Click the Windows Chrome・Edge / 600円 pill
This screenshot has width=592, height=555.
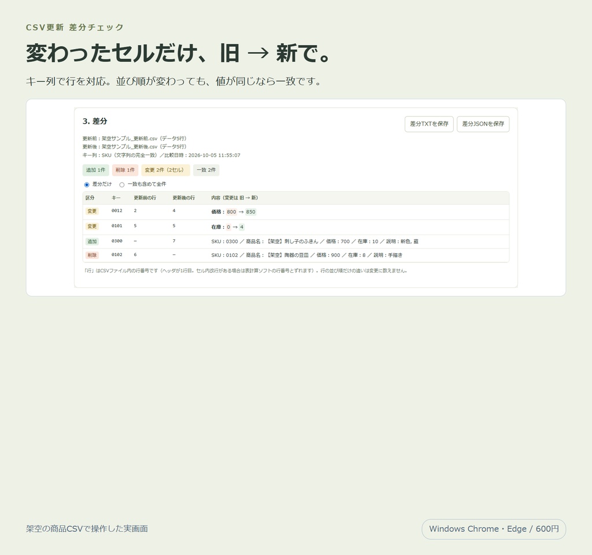(494, 529)
